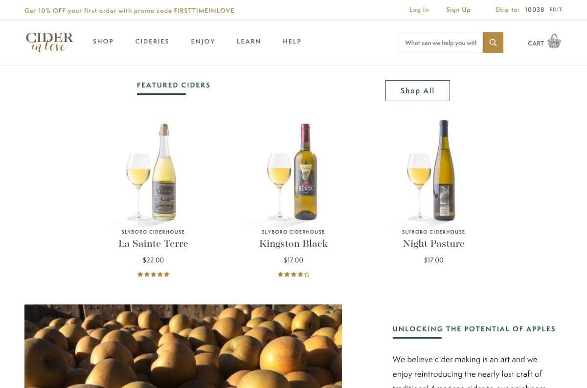Click the apples photo banner
The height and width of the screenshot is (388, 587).
pos(183,346)
